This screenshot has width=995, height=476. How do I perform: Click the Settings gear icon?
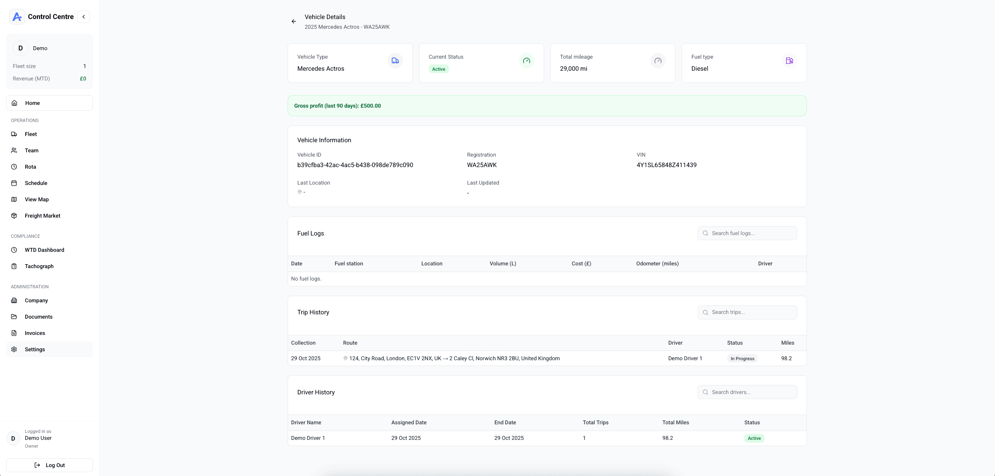[14, 349]
